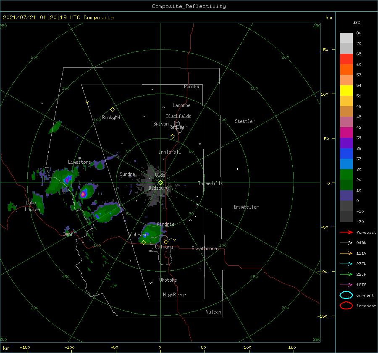Click the blue swatch below 36 dBZ
The width and height of the screenshot is (378, 353).
pyautogui.click(x=346, y=153)
